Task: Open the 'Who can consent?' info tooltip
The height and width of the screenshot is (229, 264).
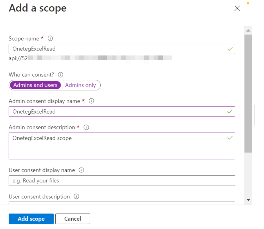Action: coord(60,75)
